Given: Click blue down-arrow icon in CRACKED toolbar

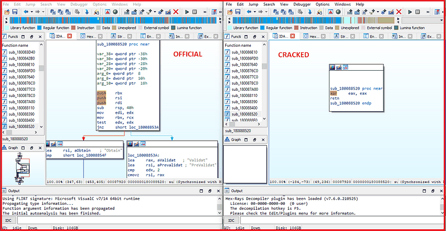Looking at the screenshot, I should point(310,12).
